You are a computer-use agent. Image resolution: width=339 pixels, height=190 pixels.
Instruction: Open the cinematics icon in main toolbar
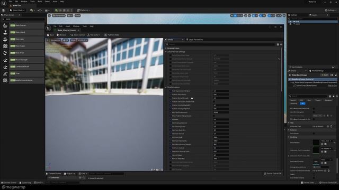click(x=47, y=10)
